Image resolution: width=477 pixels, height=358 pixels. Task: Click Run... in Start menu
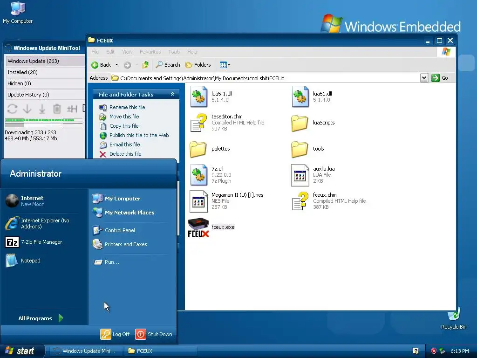106,262
